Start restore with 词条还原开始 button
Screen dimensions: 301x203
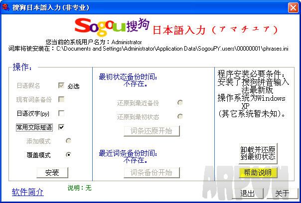151,131
